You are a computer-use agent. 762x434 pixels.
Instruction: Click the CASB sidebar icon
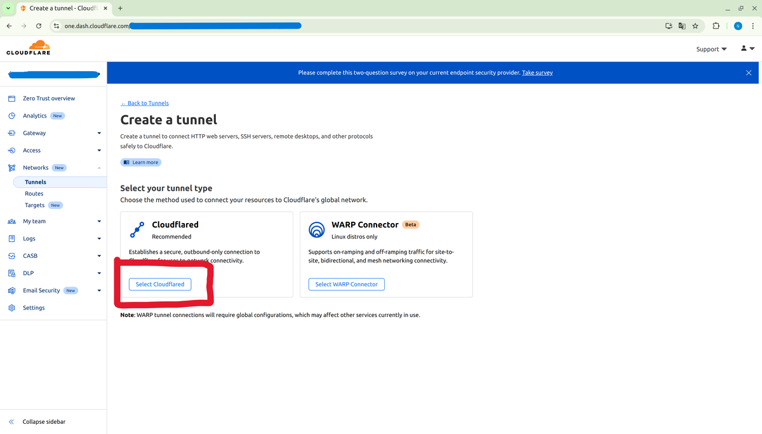(x=11, y=255)
